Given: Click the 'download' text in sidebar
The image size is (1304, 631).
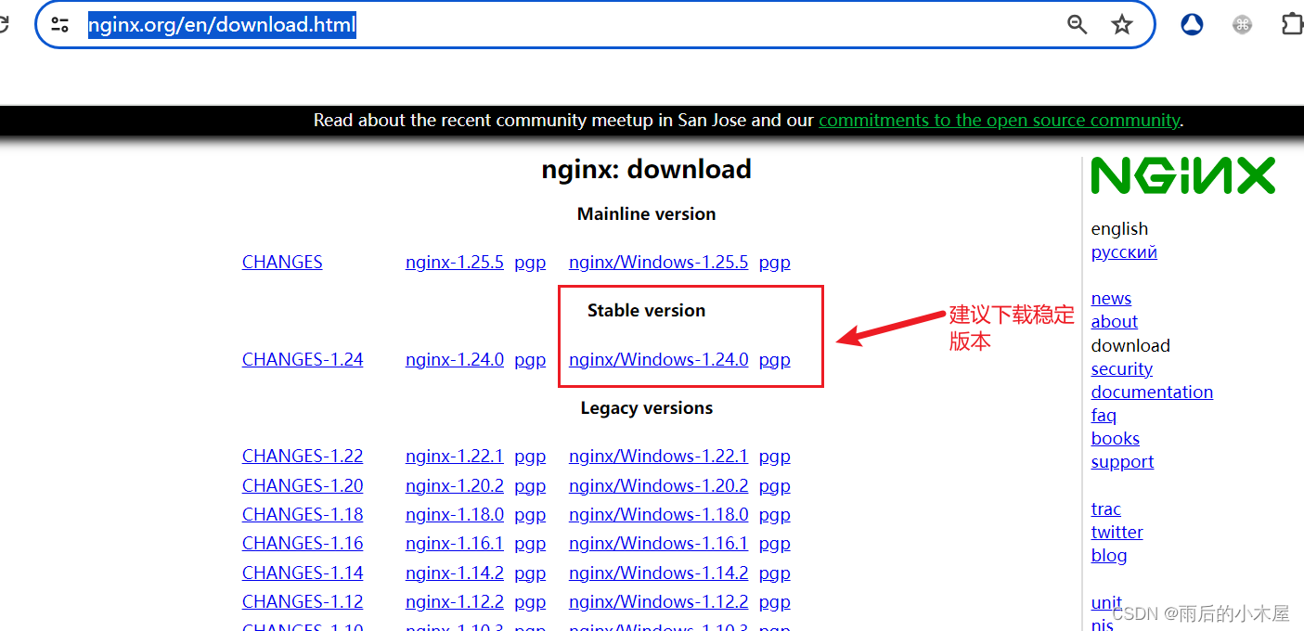Looking at the screenshot, I should coord(1130,346).
